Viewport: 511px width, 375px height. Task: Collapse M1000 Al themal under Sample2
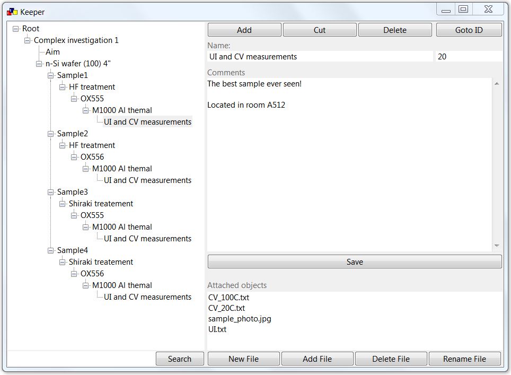pos(86,169)
